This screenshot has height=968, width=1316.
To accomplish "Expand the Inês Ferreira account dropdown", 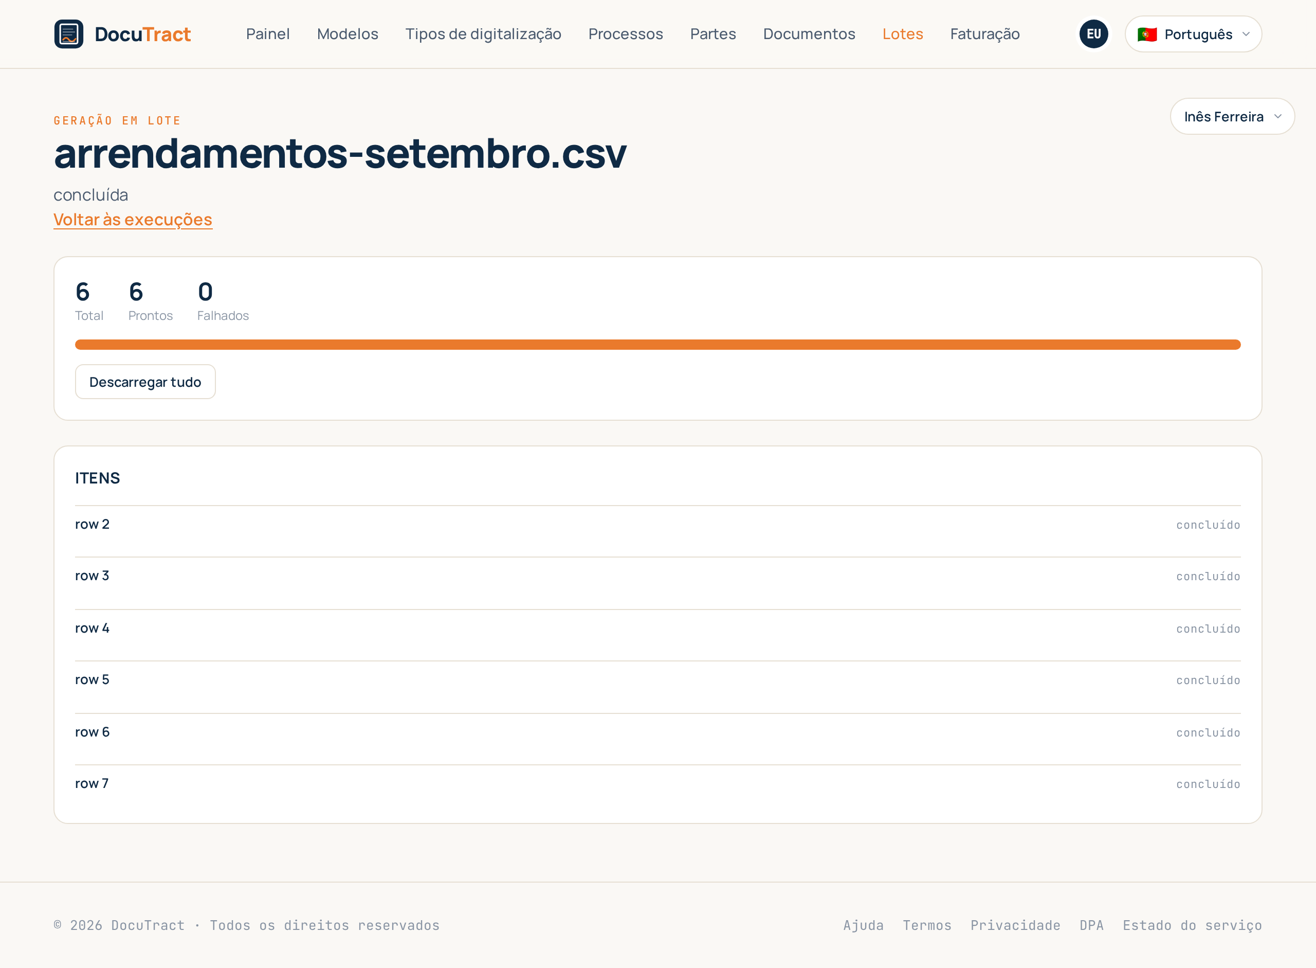I will (x=1232, y=117).
